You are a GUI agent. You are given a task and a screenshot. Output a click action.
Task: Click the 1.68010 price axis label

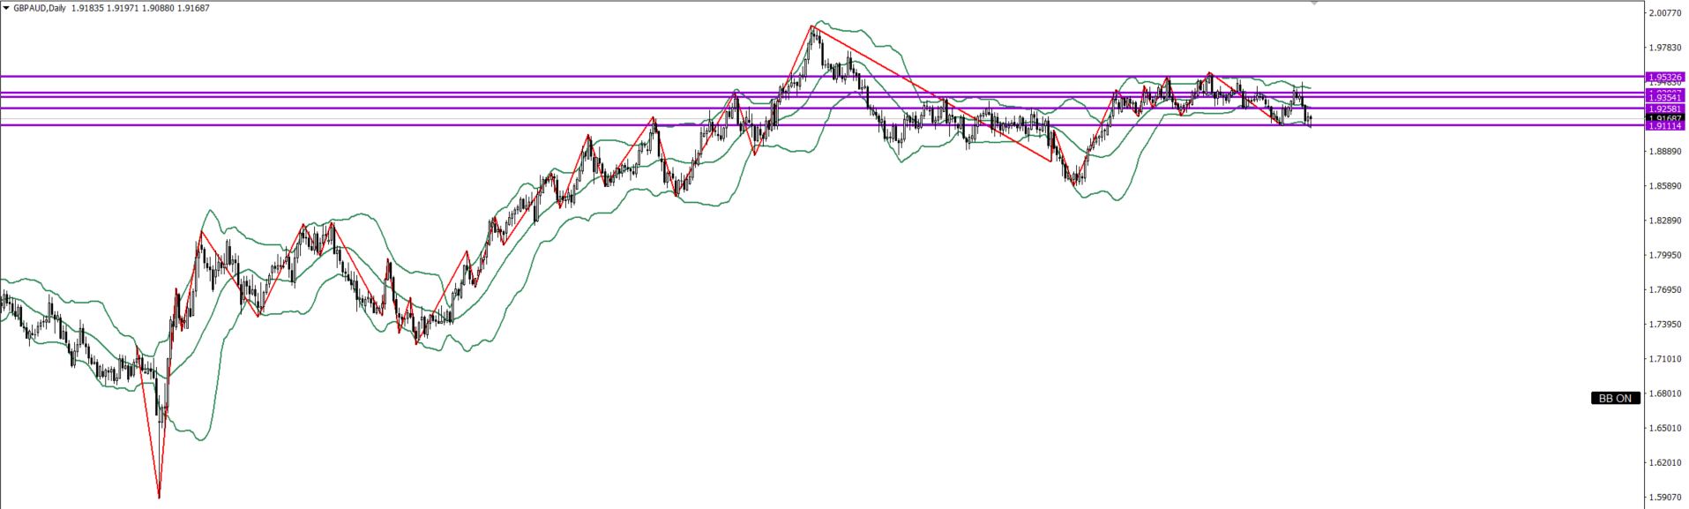point(1663,393)
